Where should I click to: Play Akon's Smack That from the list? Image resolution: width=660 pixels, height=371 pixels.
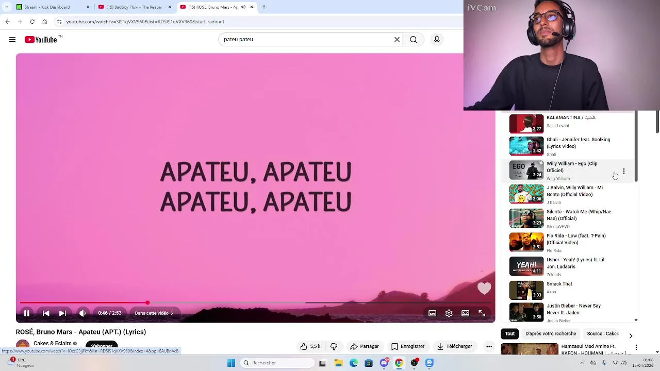click(x=567, y=291)
